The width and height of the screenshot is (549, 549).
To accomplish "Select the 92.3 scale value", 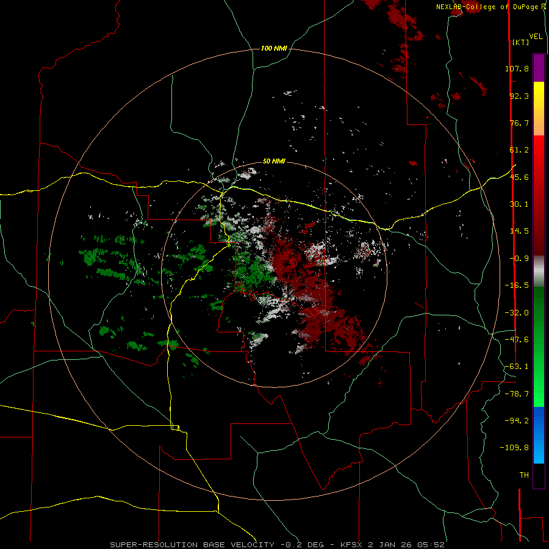I will 519,96.
